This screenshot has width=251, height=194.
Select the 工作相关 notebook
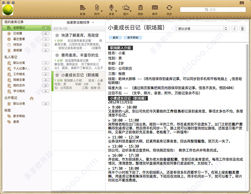coord(27,74)
